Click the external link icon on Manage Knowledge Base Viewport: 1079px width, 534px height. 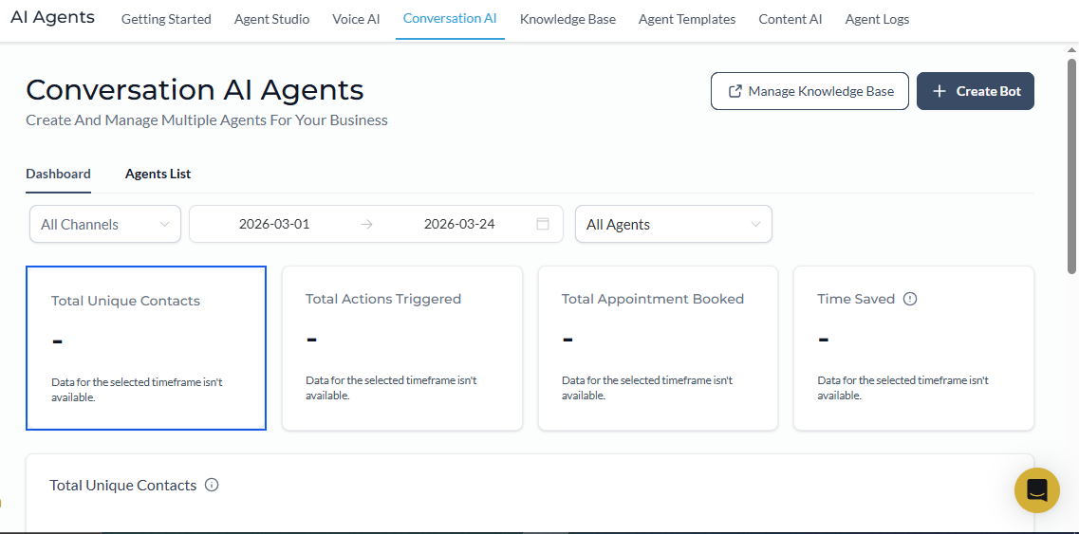(x=735, y=91)
